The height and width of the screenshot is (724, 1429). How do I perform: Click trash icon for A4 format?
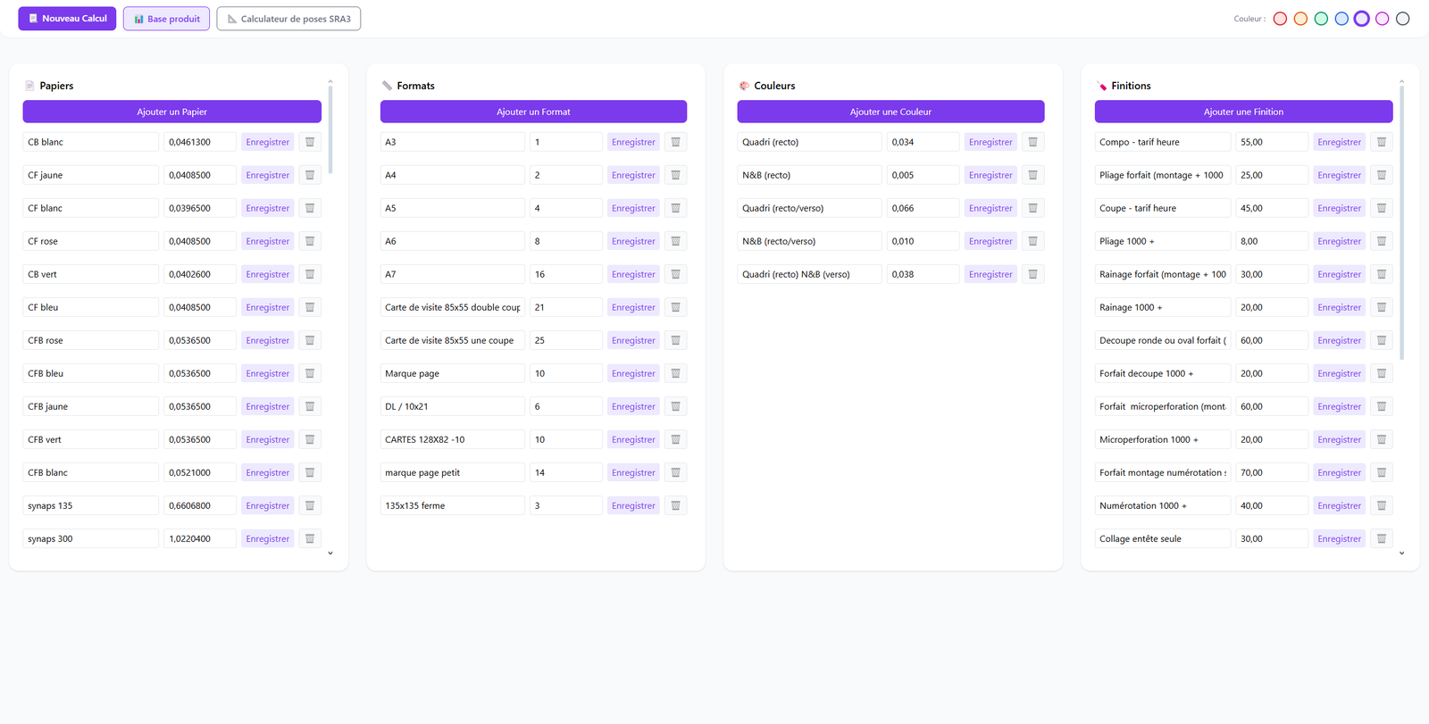click(x=675, y=175)
